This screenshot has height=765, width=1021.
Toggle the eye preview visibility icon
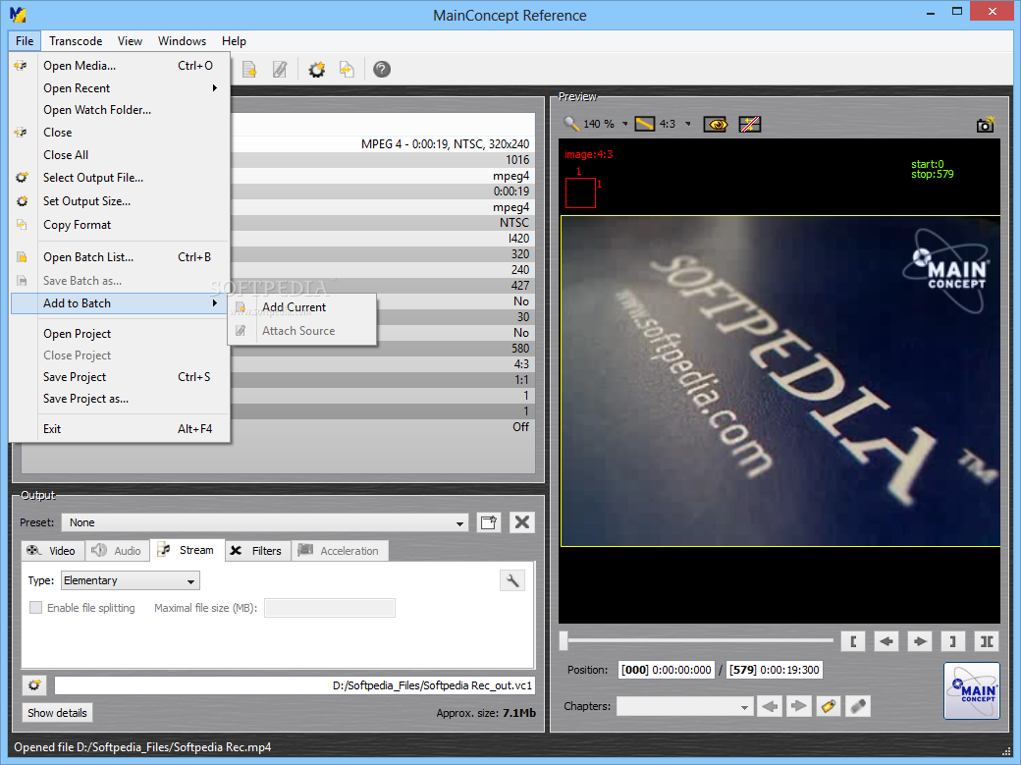(x=716, y=124)
